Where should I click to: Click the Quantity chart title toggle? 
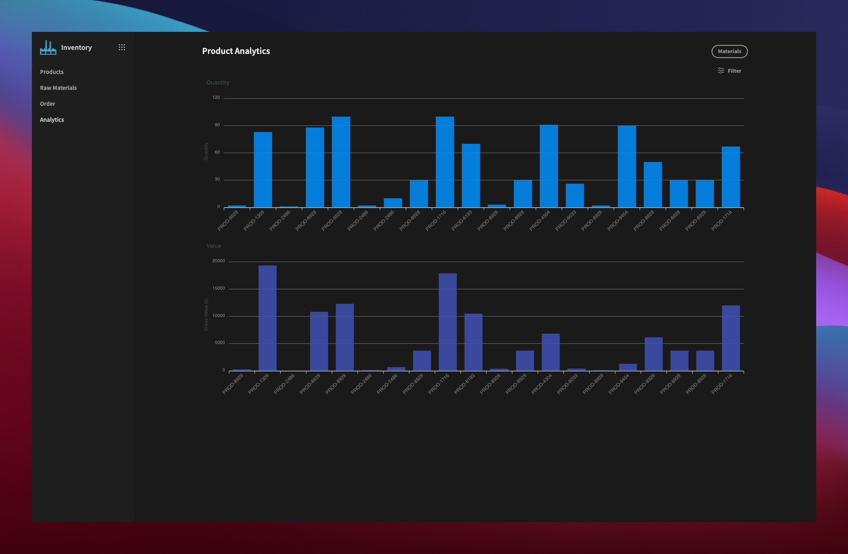pos(217,83)
